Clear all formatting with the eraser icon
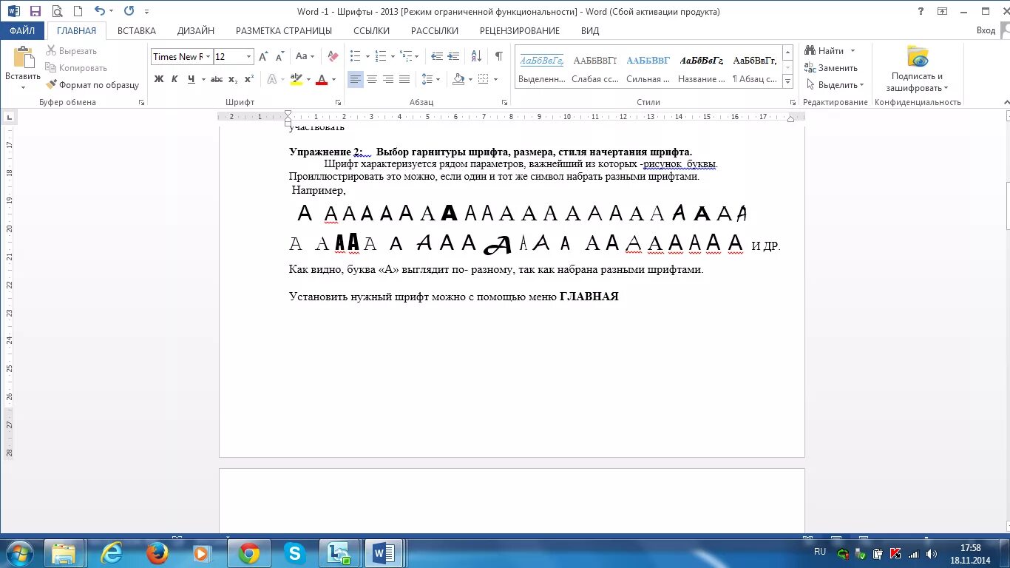1010x568 pixels. [x=333, y=56]
